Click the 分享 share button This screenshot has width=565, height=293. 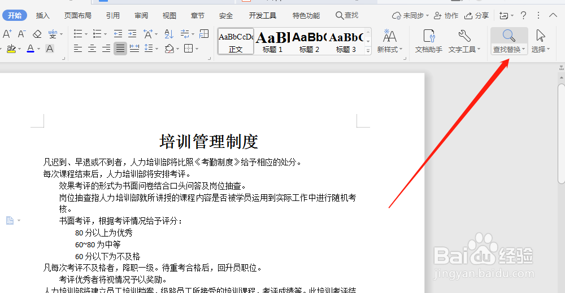[476, 15]
